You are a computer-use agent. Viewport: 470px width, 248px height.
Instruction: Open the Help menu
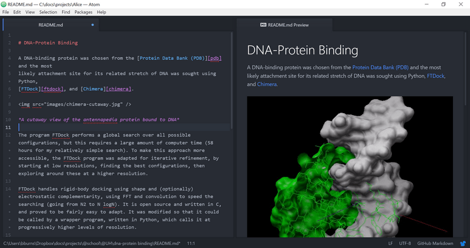pyautogui.click(x=101, y=12)
